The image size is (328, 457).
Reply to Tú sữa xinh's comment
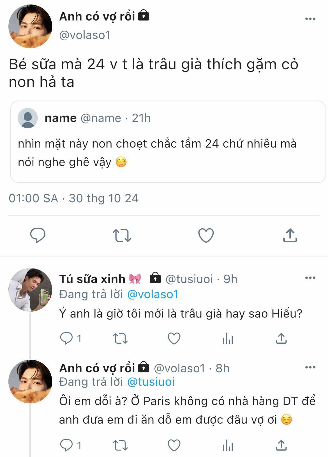[67, 338]
